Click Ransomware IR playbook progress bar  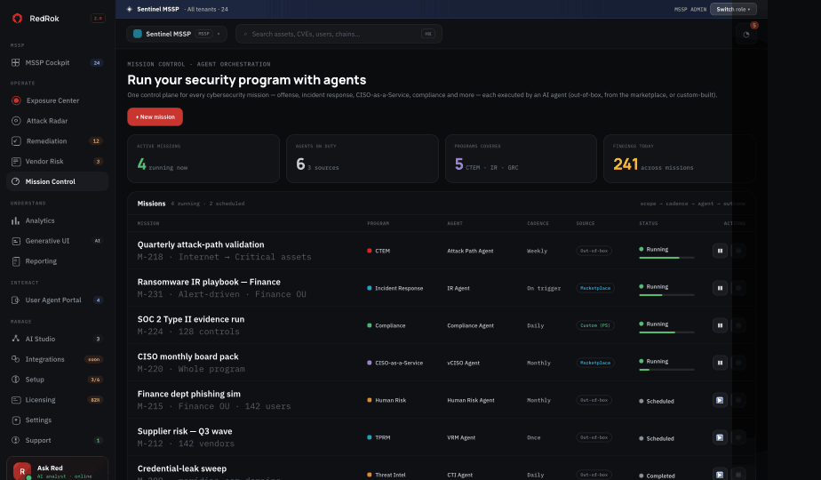click(666, 295)
